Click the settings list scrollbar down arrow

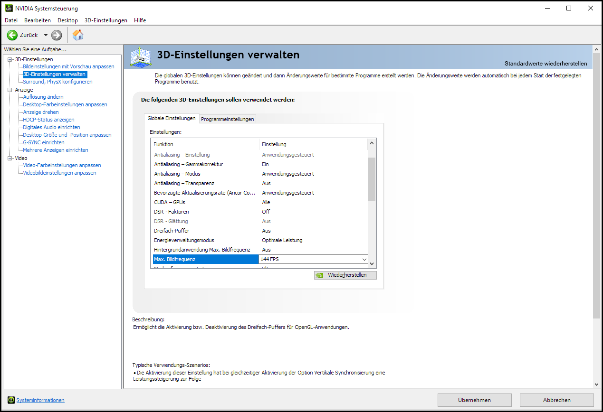pyautogui.click(x=372, y=263)
